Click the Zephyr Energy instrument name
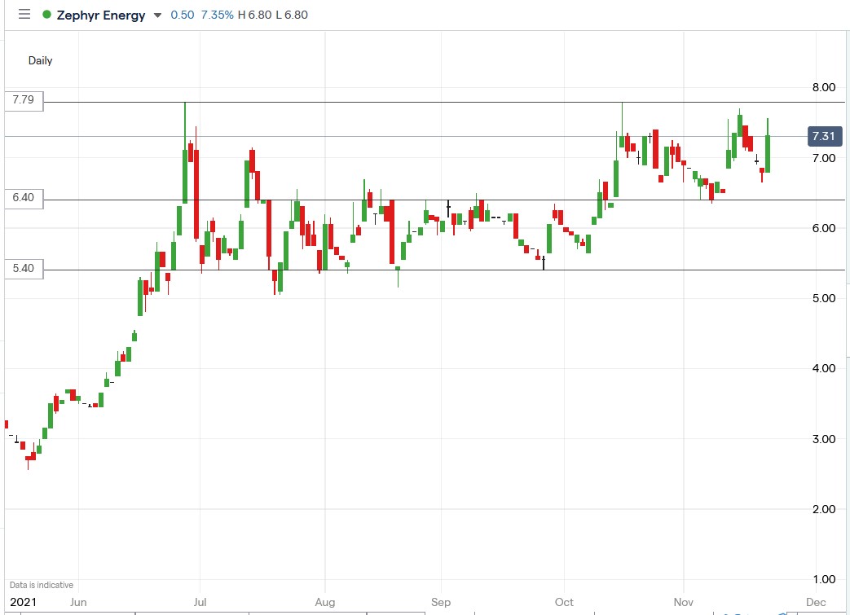This screenshot has height=615, width=850. pos(101,15)
